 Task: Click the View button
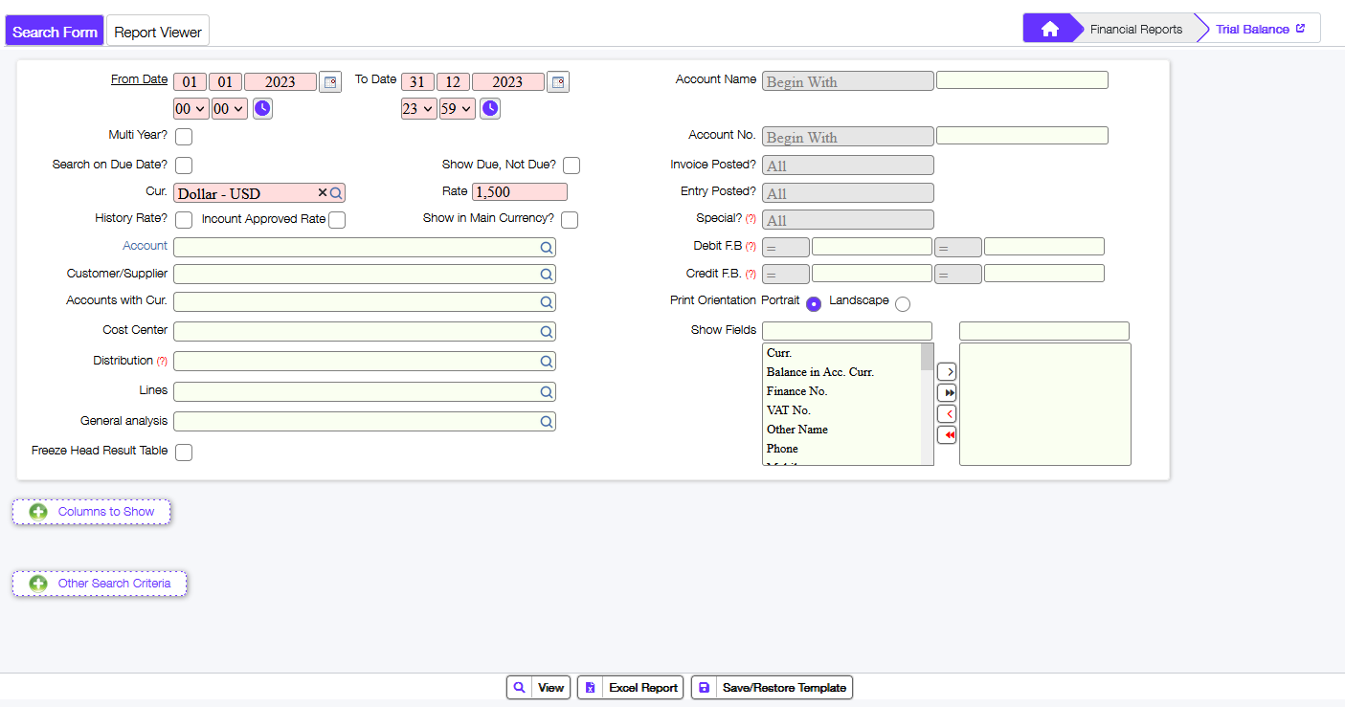click(539, 688)
